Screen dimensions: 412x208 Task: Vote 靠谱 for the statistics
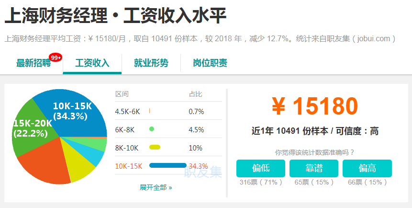[x=313, y=168]
